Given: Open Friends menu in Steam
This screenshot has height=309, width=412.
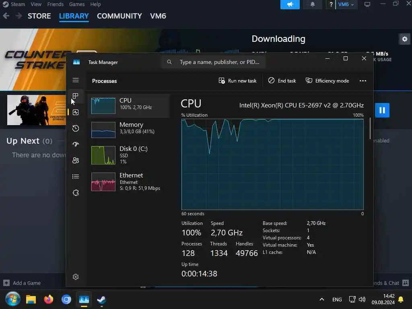Looking at the screenshot, I should pos(55,4).
